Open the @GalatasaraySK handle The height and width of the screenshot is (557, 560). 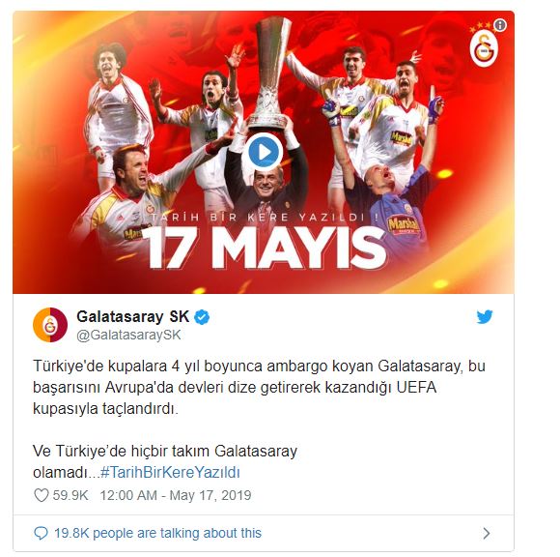[129, 335]
